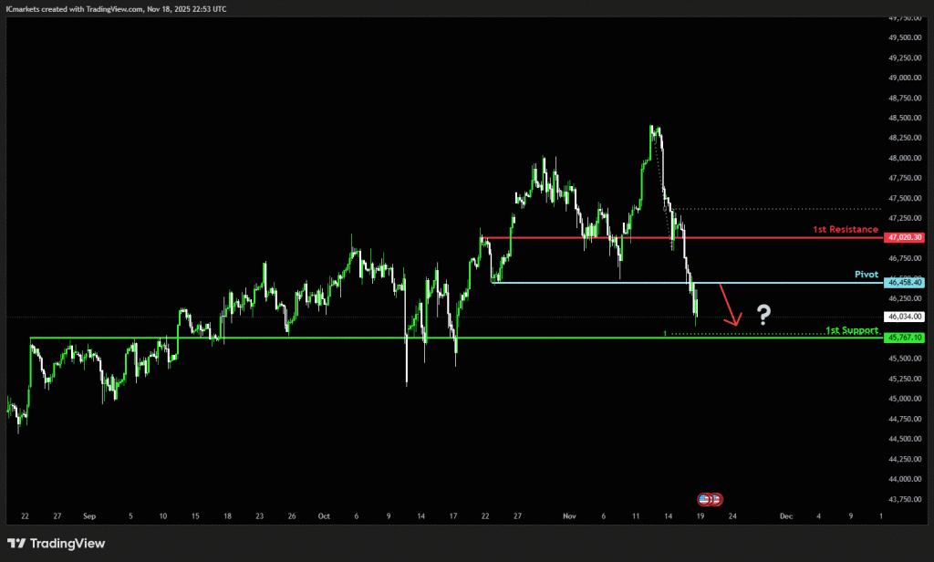Click the Sep label on the time axis
This screenshot has height=562, width=934.
(88, 515)
